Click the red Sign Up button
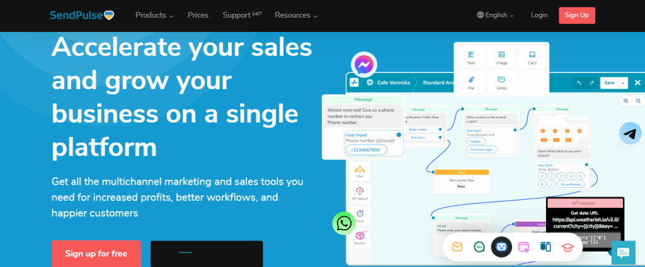The image size is (645, 267). pos(577,15)
